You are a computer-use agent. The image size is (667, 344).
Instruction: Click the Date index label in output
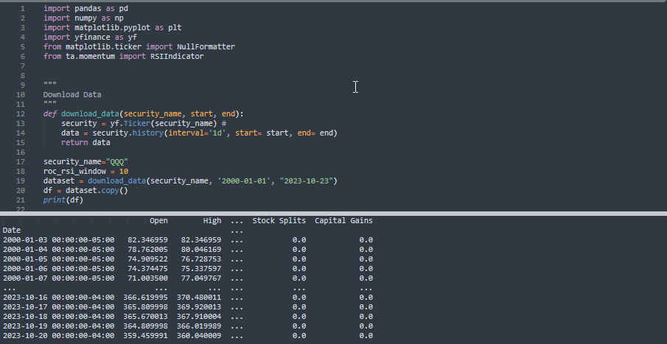12,231
